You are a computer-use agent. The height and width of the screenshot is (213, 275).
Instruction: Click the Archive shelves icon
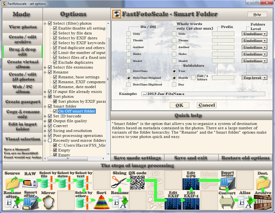[x=263, y=203]
